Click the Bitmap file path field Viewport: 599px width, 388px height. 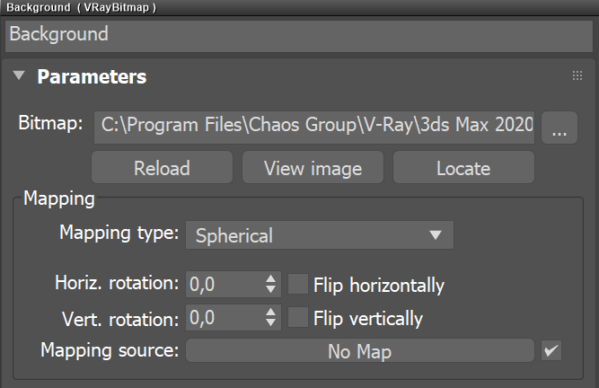point(314,128)
